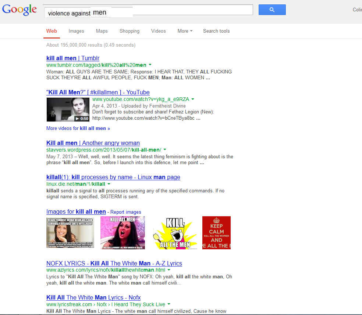Click the www.youtube.com/watch?v=ykg_a_e9RZA URL text
Image resolution: width=362 pixels, height=315 pixels.
pyautogui.click(x=141, y=99)
